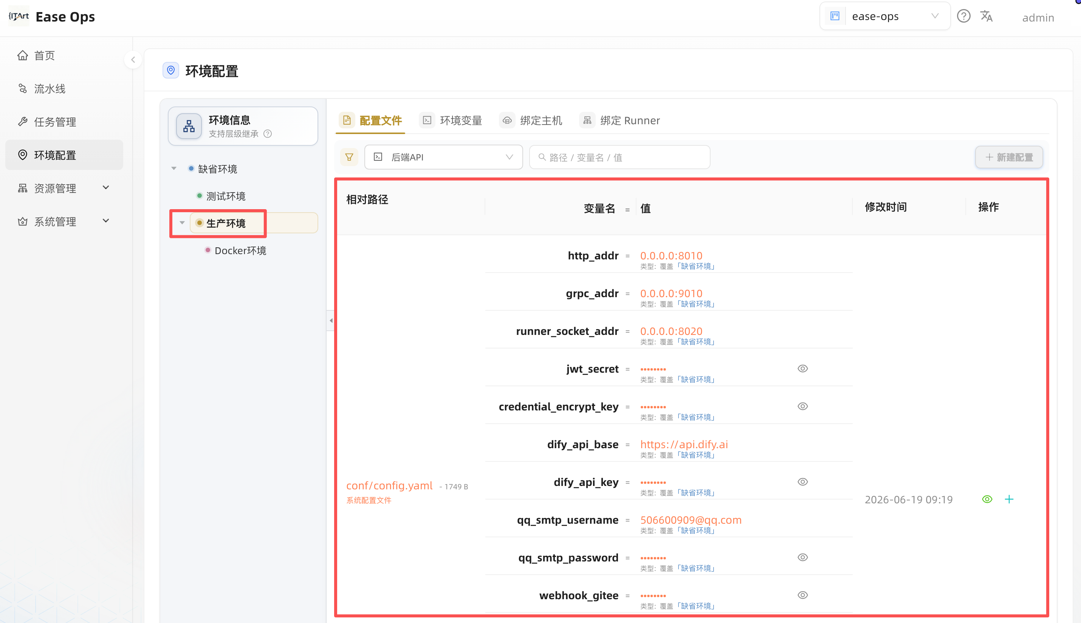Switch to the 绑定主机 tab

pyautogui.click(x=531, y=121)
